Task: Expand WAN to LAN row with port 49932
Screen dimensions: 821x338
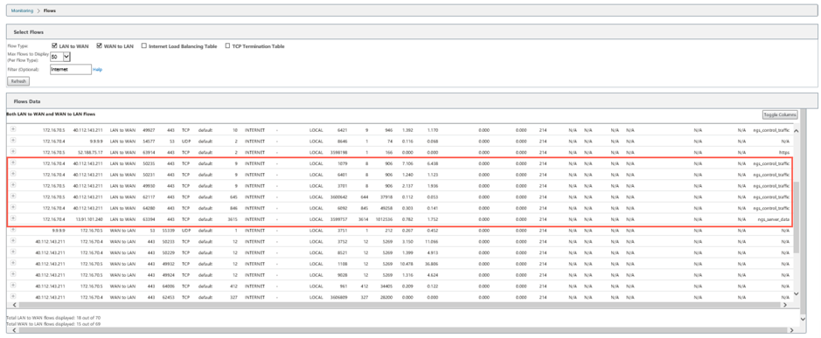Action: click(x=13, y=263)
